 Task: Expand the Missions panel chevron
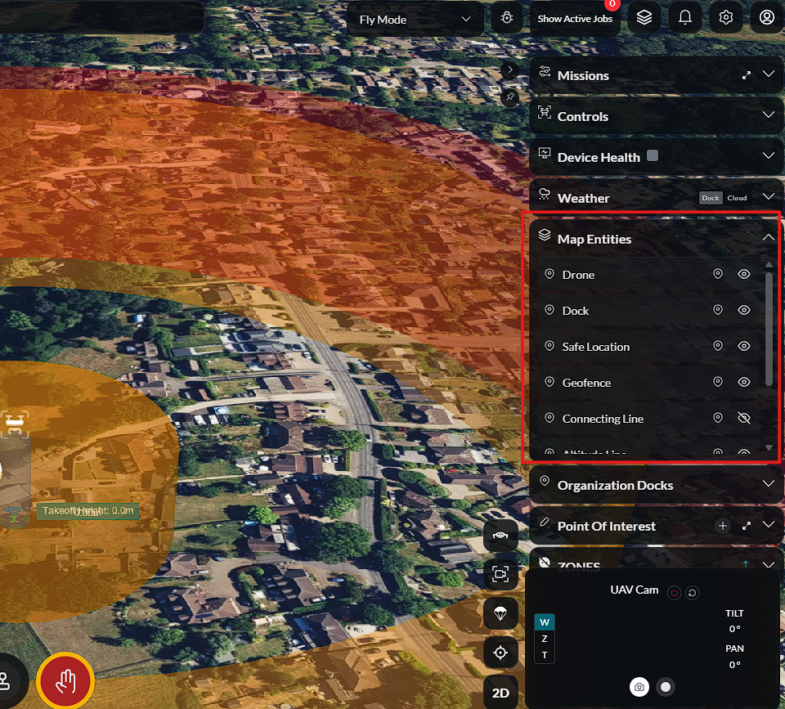click(x=768, y=74)
